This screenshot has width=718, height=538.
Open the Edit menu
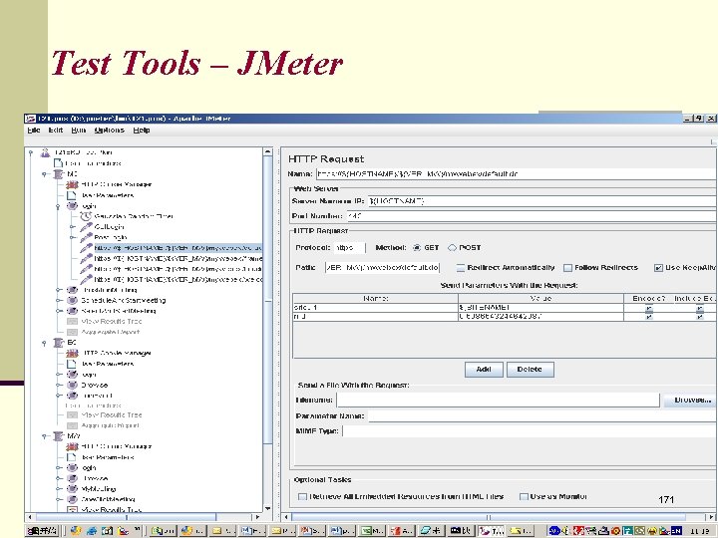click(56, 131)
